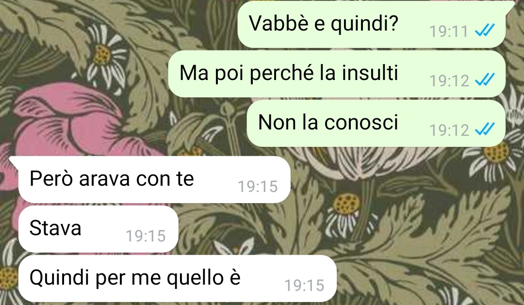Tap the 'Non la conosci' sent message
Image resolution: width=524 pixels, height=305 pixels.
coord(376,123)
